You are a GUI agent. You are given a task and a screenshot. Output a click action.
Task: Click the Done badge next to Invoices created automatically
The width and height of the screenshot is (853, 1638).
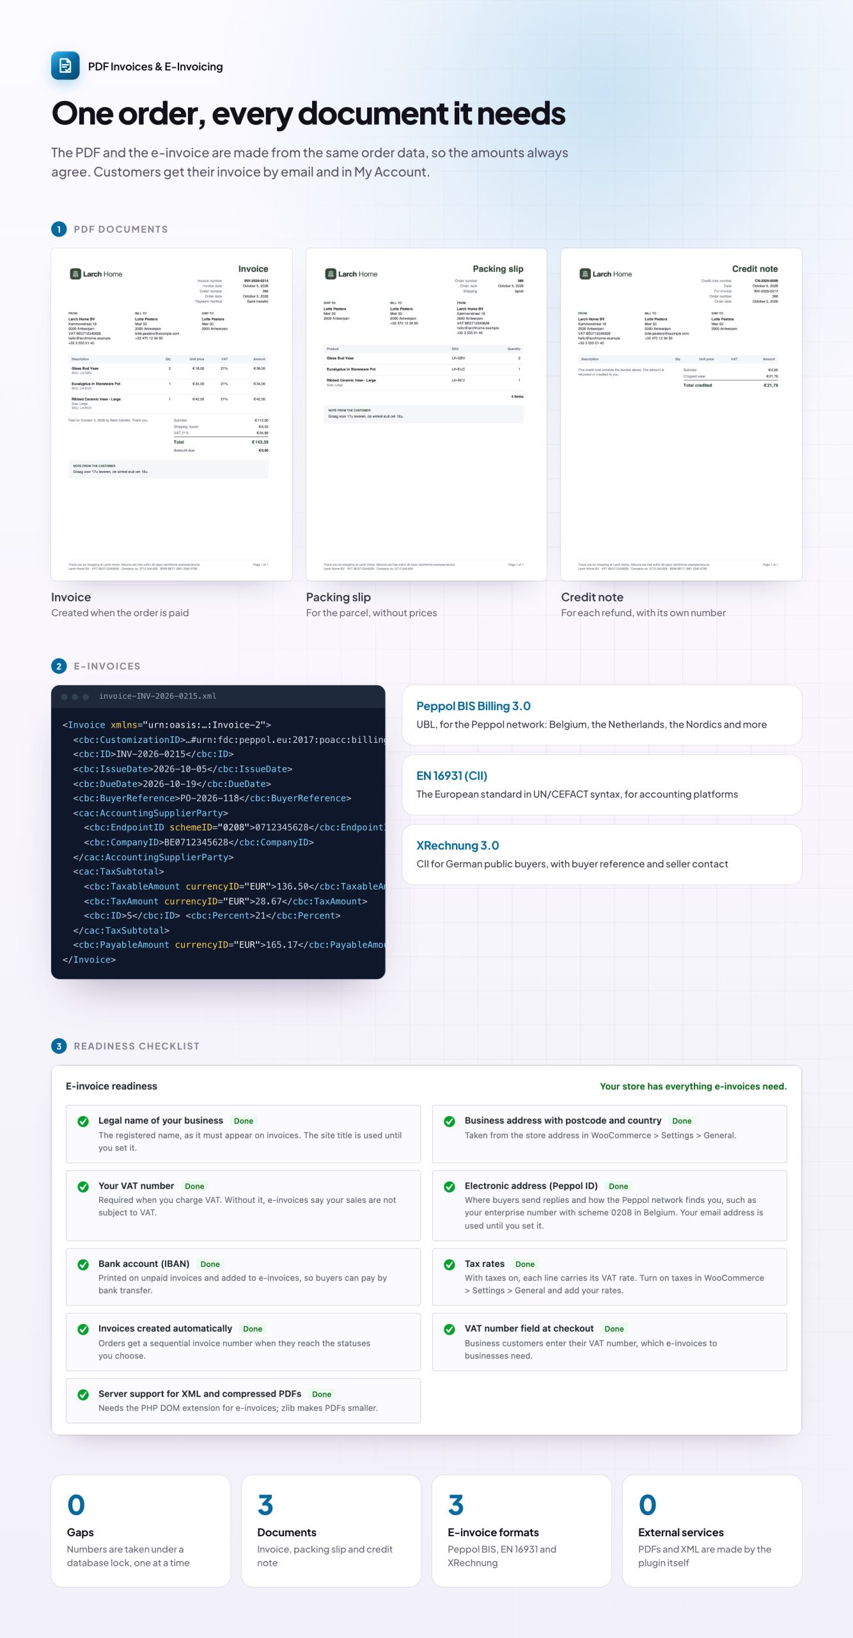tap(253, 1329)
